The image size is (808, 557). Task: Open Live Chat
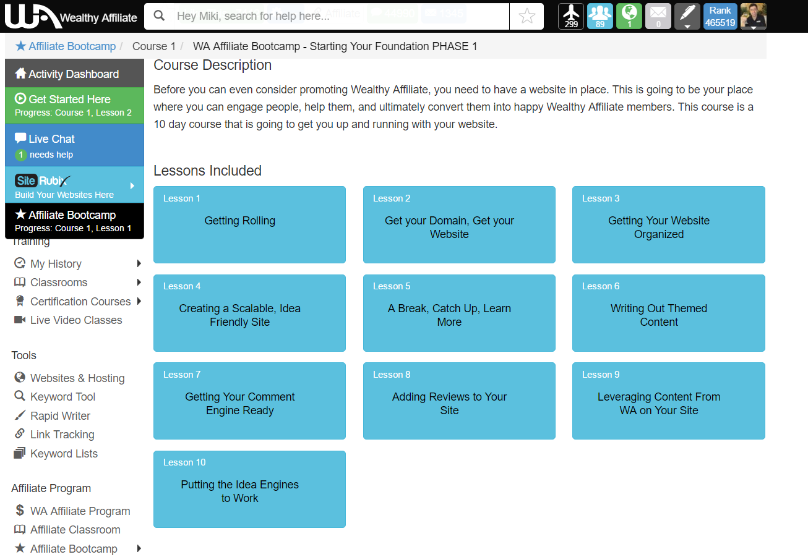point(74,145)
